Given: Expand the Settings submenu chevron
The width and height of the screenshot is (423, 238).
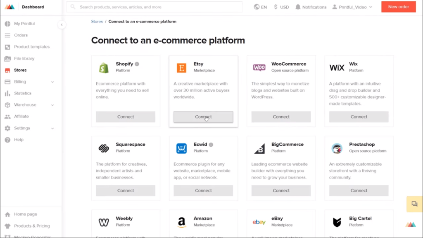Looking at the screenshot, I should [52, 129].
